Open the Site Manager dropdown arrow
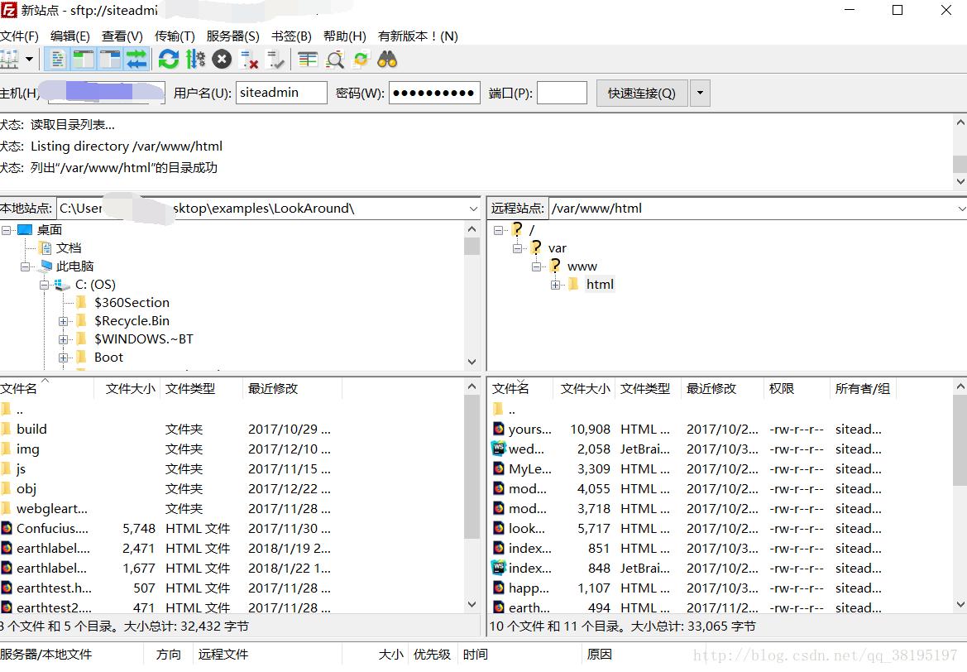This screenshot has width=967, height=672. tap(29, 60)
